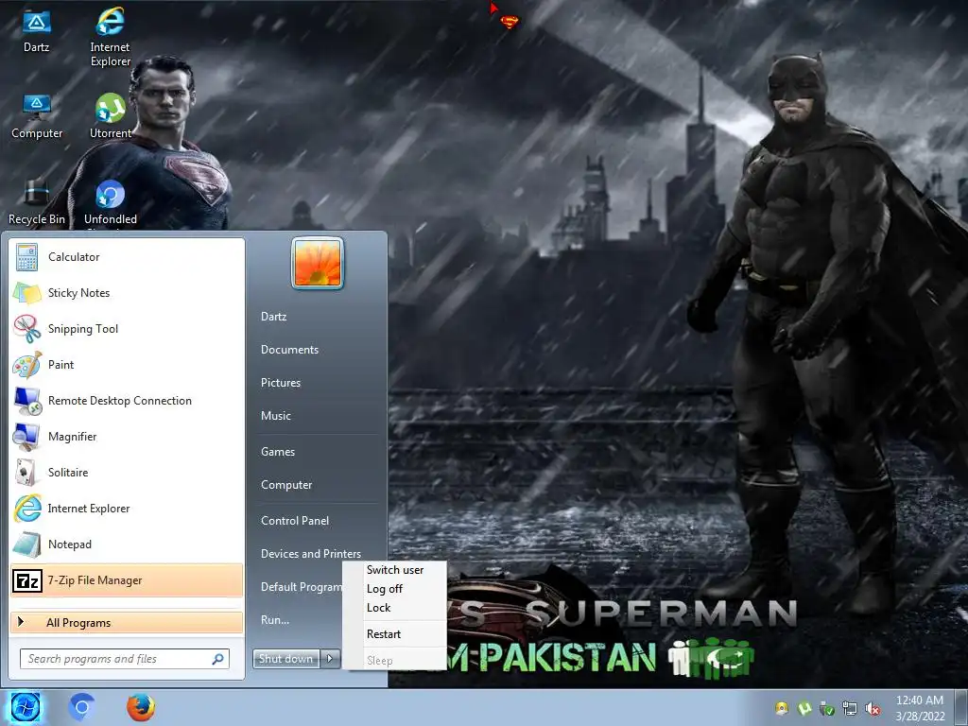The image size is (968, 726).
Task: Click the security shield tray icon
Action: 826,709
